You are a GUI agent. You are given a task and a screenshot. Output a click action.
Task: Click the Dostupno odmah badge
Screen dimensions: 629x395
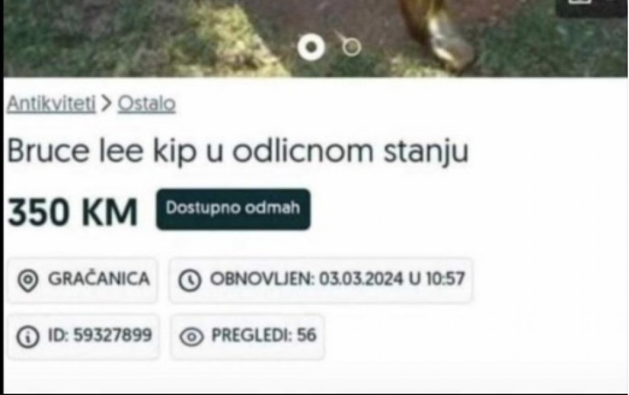(233, 209)
